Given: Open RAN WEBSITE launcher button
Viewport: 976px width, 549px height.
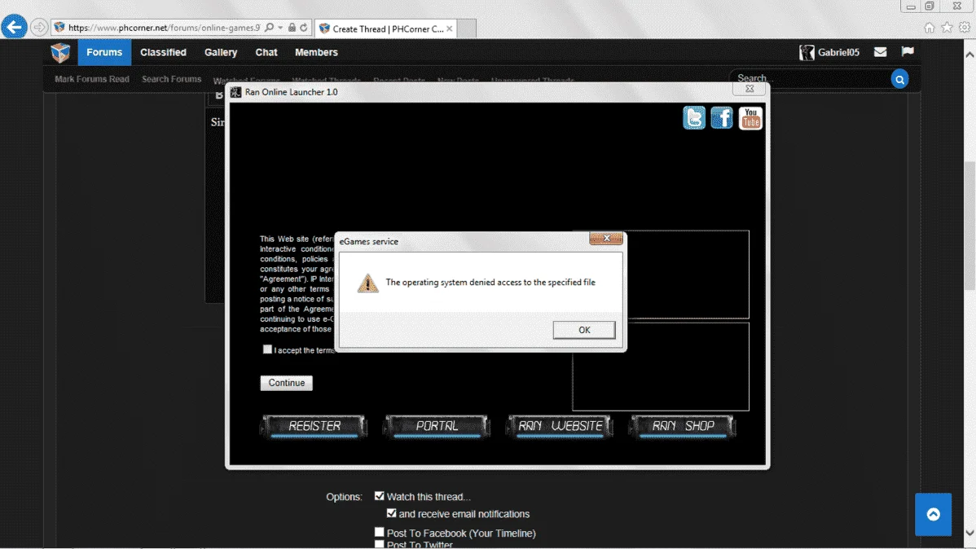Looking at the screenshot, I should [560, 426].
